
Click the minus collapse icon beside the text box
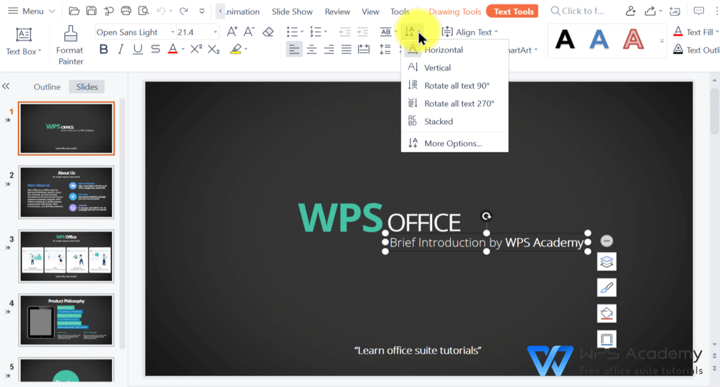click(x=606, y=241)
